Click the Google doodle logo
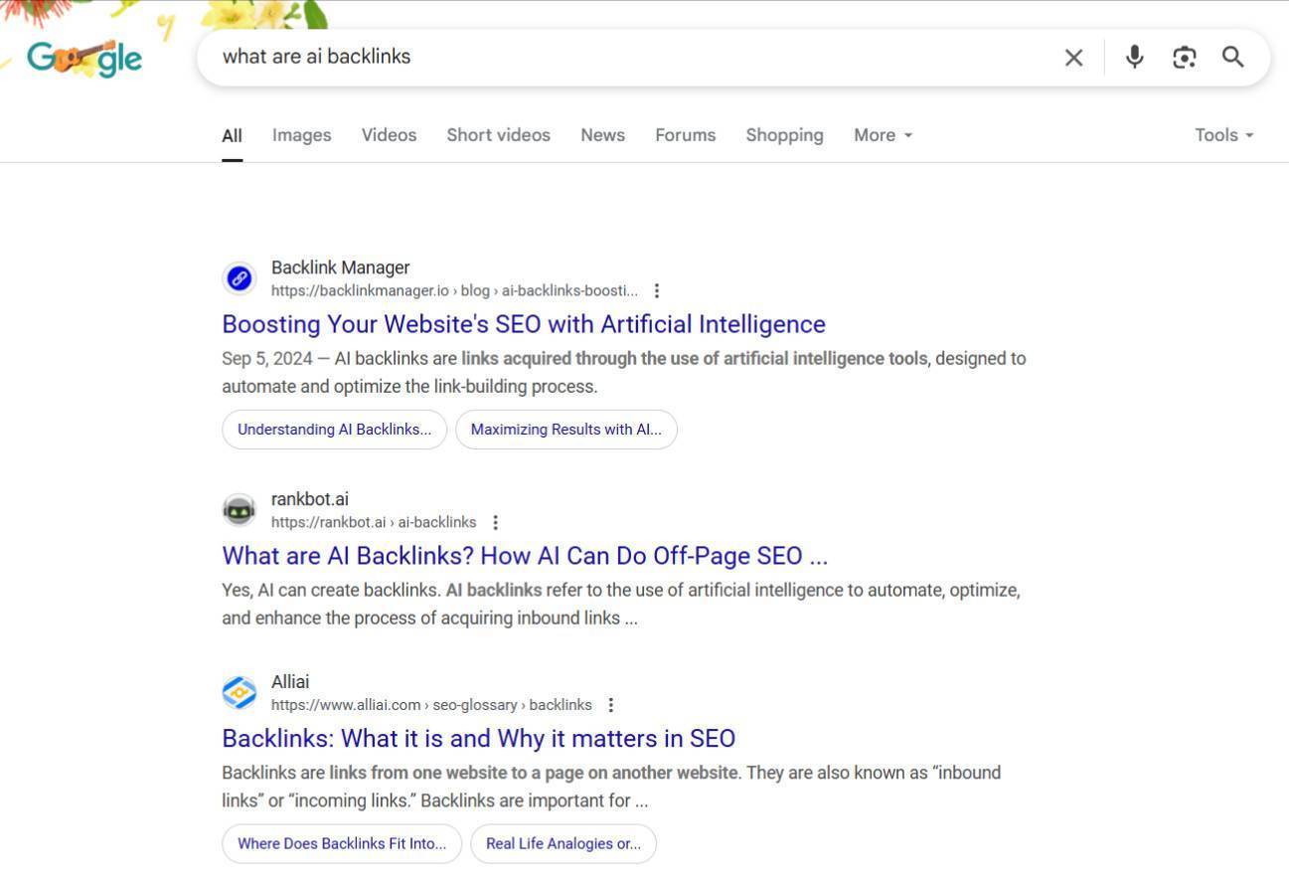Screen dimensions: 1289x885 click(x=84, y=58)
